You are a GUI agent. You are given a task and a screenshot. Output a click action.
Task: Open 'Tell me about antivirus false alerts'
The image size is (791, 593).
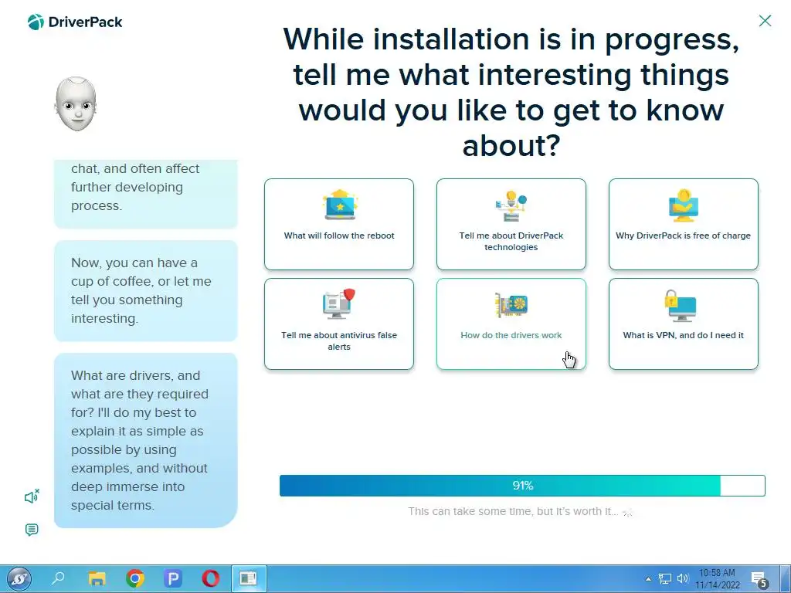(x=339, y=324)
